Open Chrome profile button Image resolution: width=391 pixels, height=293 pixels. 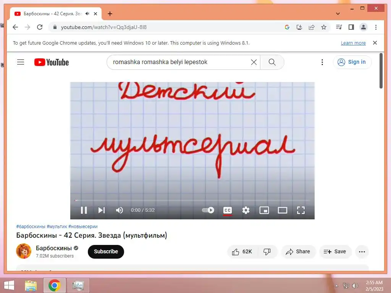[364, 27]
